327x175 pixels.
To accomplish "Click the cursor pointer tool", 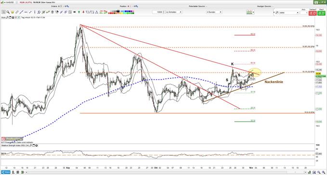I will pyautogui.click(x=3, y=12).
